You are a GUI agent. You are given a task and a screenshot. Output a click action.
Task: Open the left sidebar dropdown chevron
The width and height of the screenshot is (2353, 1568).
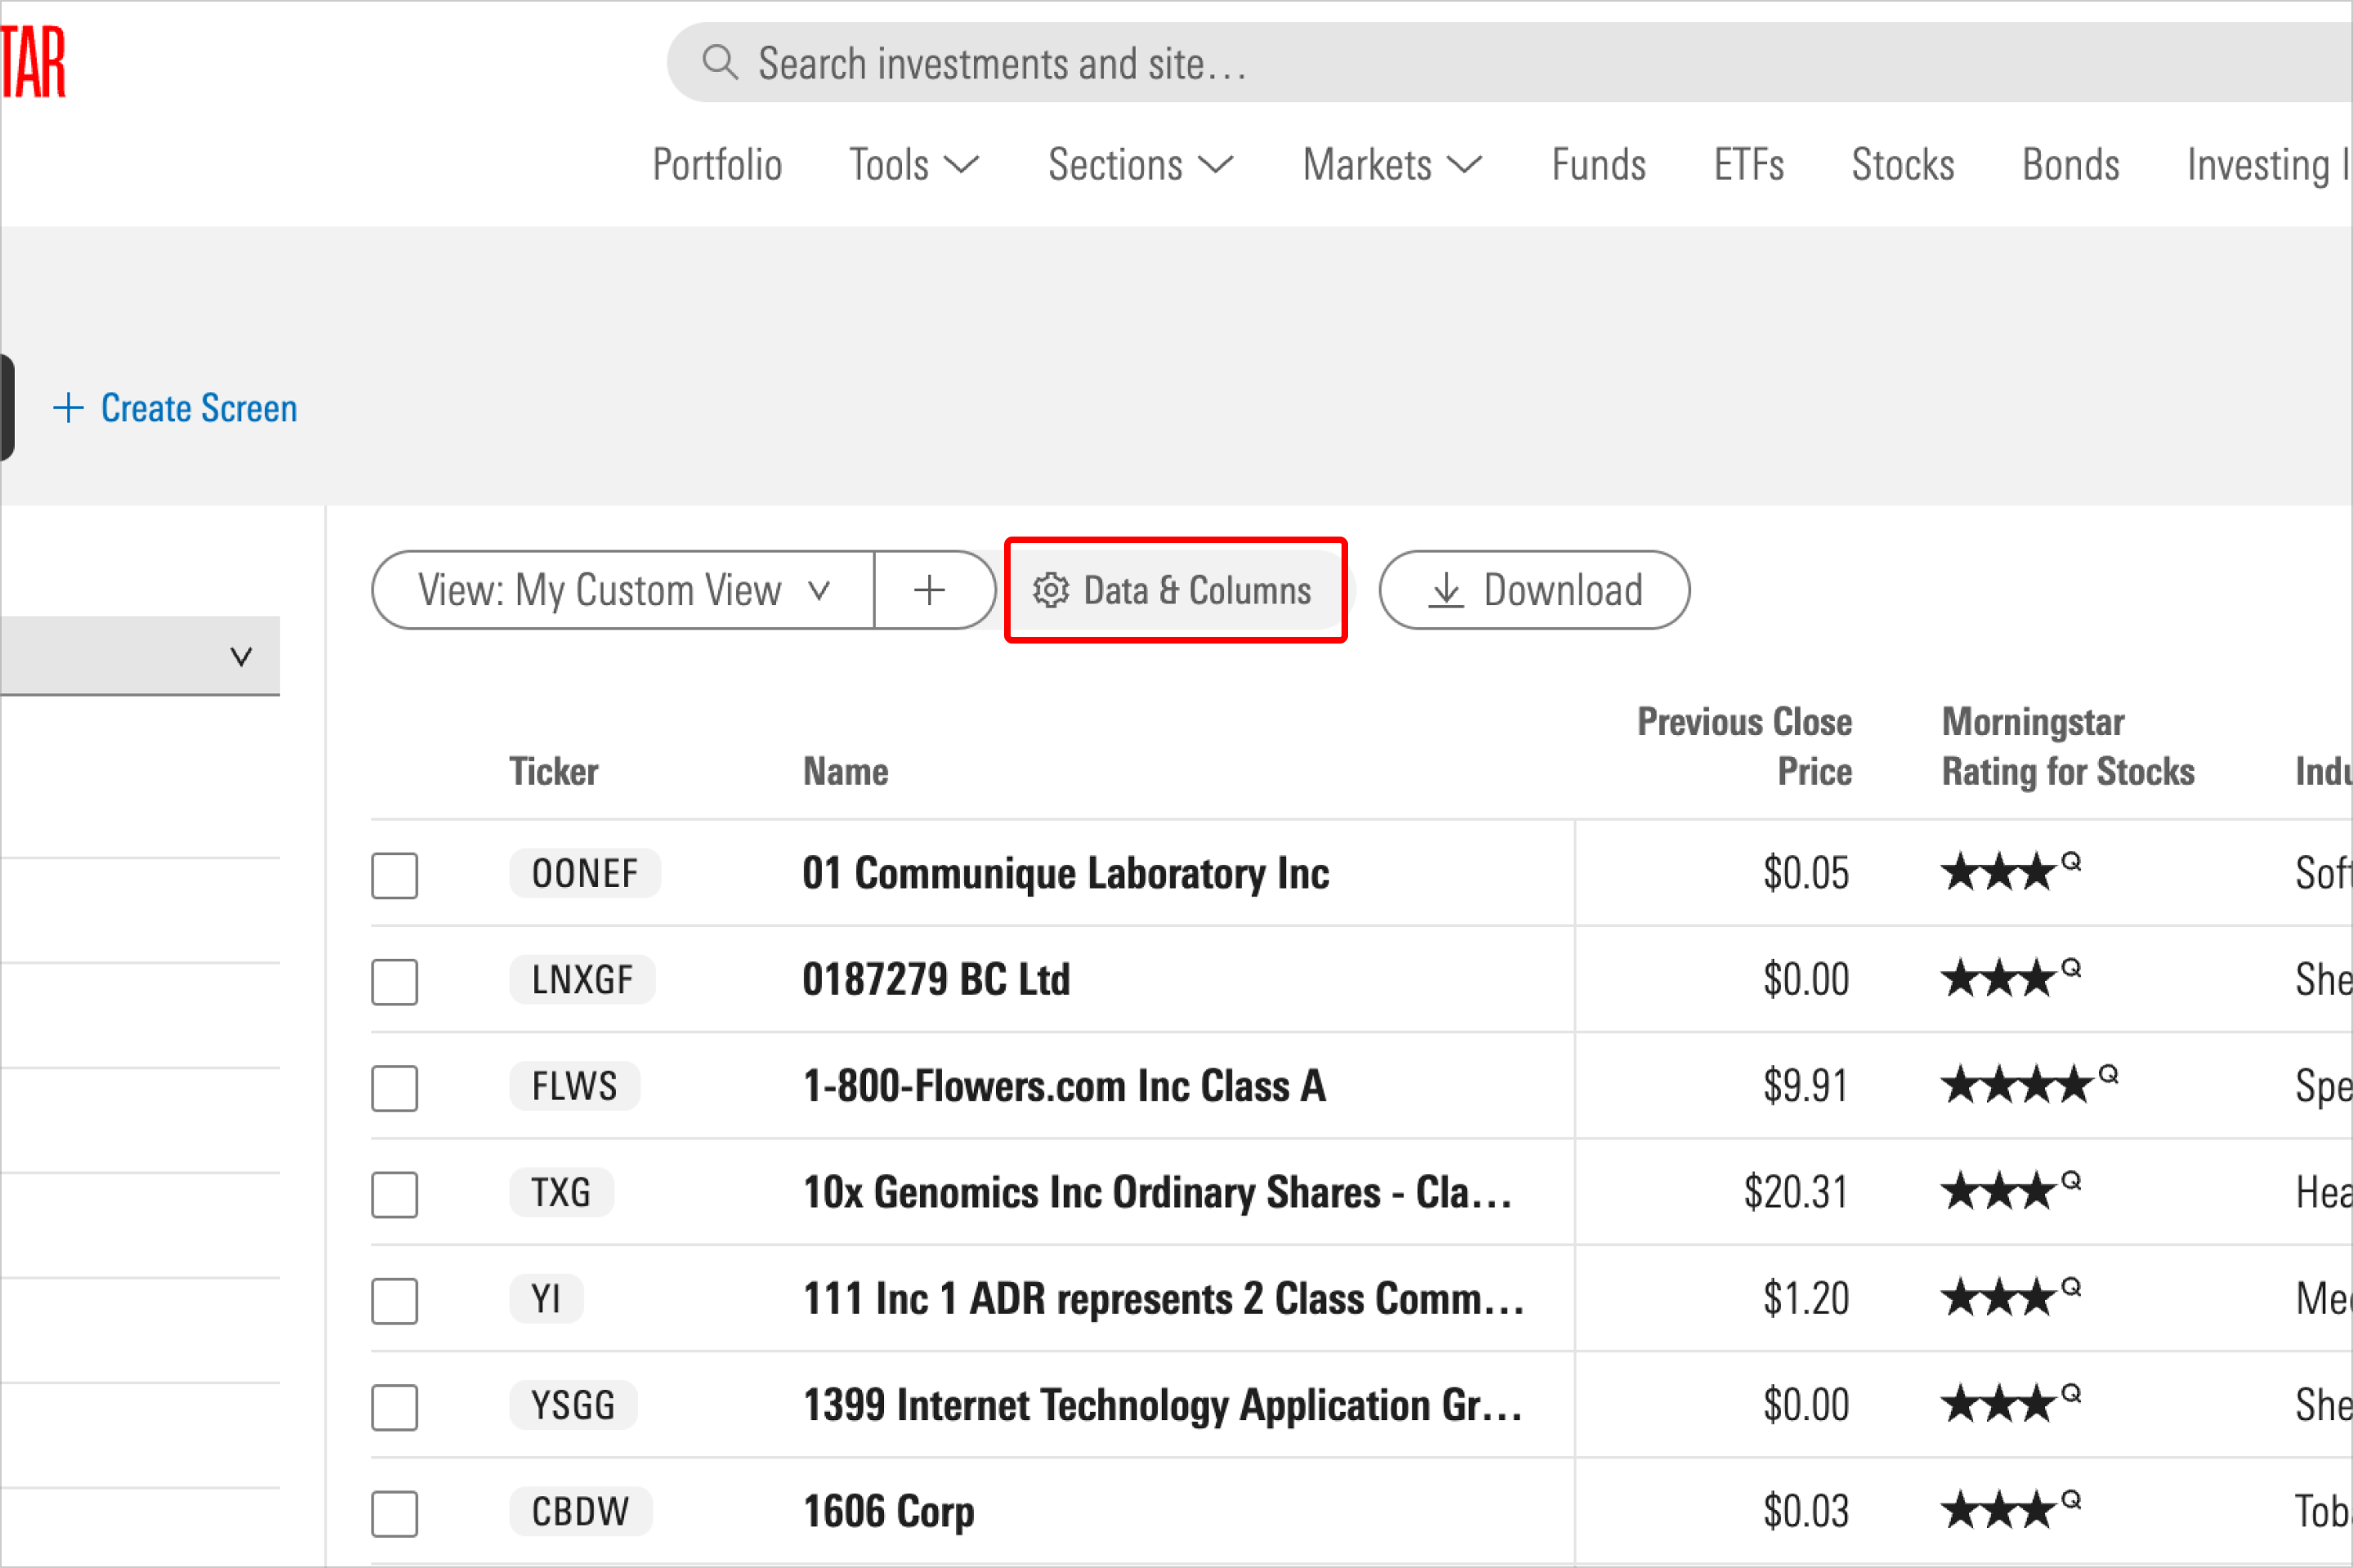tap(240, 657)
